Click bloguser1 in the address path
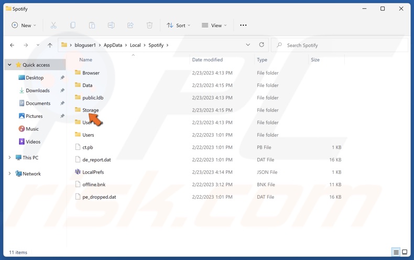The height and width of the screenshot is (260, 414). tap(85, 45)
